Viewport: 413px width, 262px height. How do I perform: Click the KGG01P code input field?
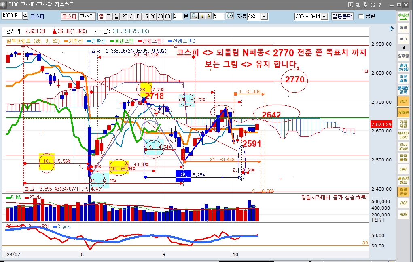[12, 16]
